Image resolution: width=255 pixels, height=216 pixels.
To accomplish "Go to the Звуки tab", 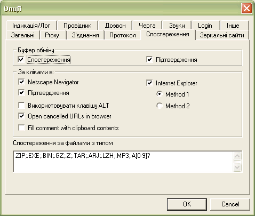I will [x=177, y=26].
